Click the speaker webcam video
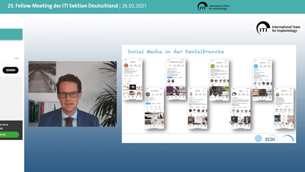This screenshot has width=305, height=172. (x=73, y=94)
